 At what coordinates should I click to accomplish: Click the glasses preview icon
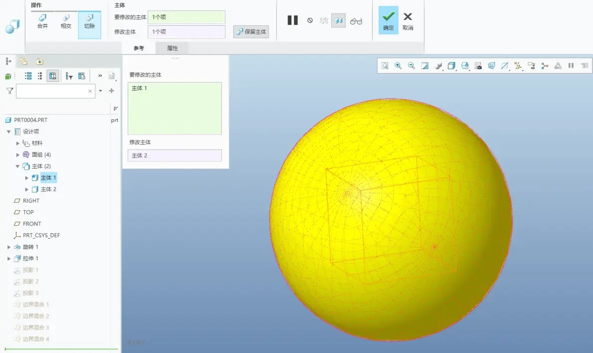356,21
